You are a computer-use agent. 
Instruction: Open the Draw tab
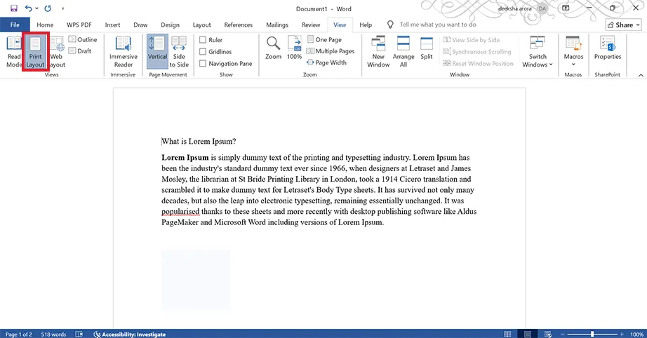pyautogui.click(x=140, y=25)
